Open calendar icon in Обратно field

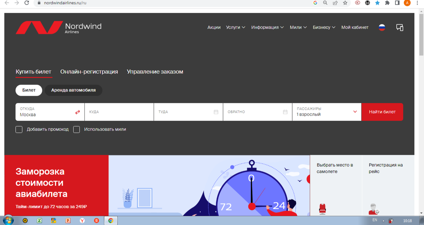pos(285,112)
